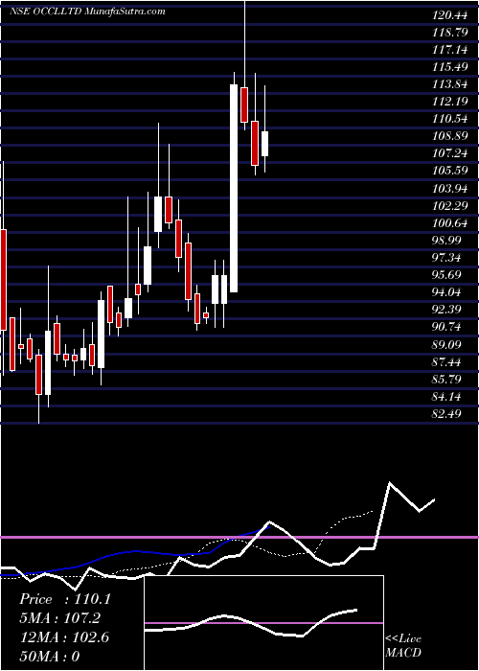
Task: Click the 5MA : 107.2 readout
Action: [60, 618]
